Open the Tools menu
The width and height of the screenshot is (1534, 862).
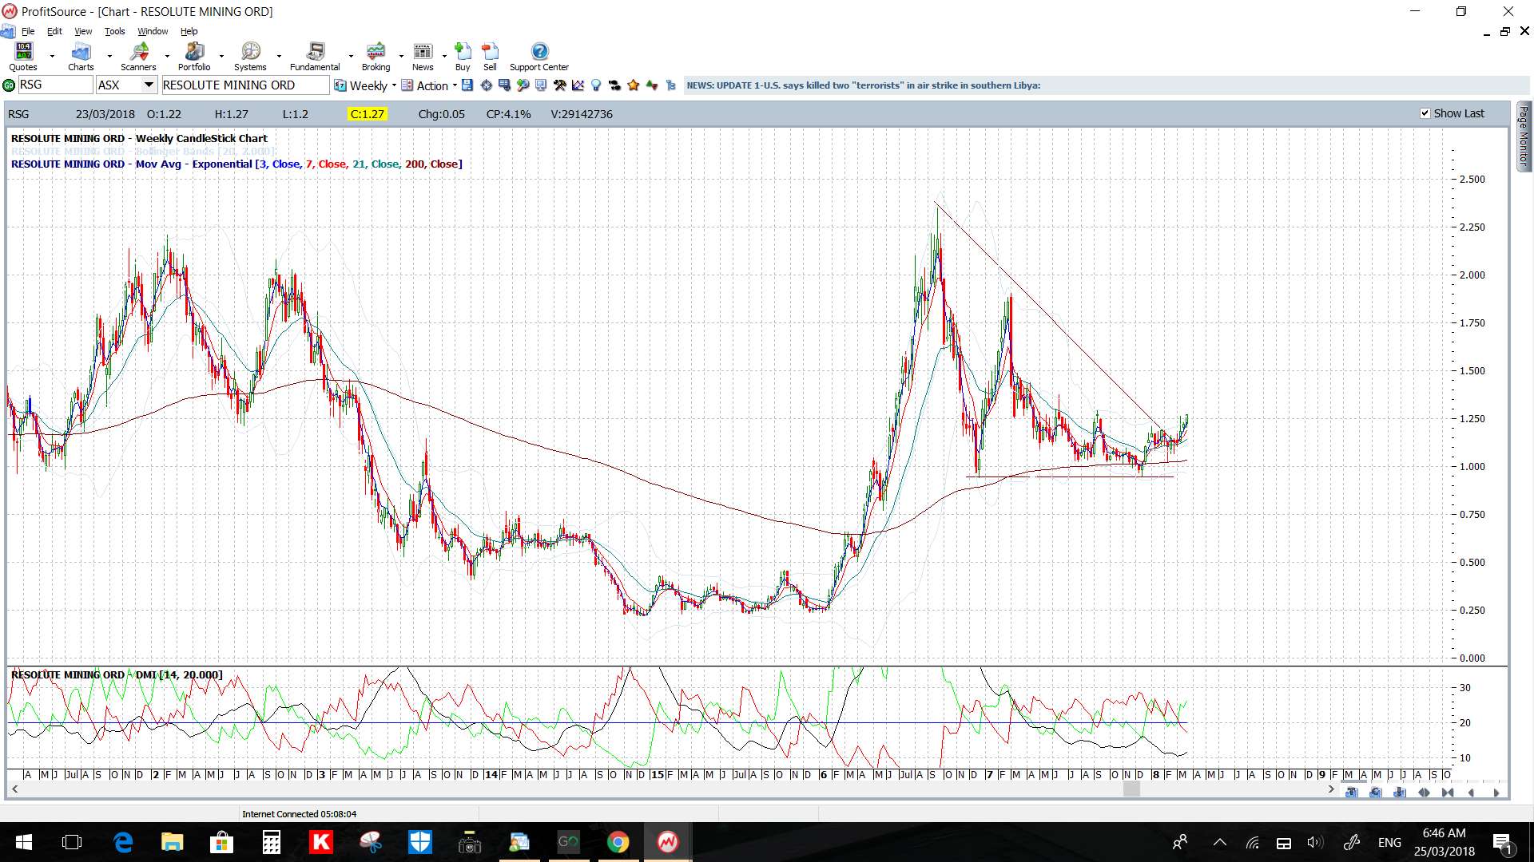tap(115, 31)
